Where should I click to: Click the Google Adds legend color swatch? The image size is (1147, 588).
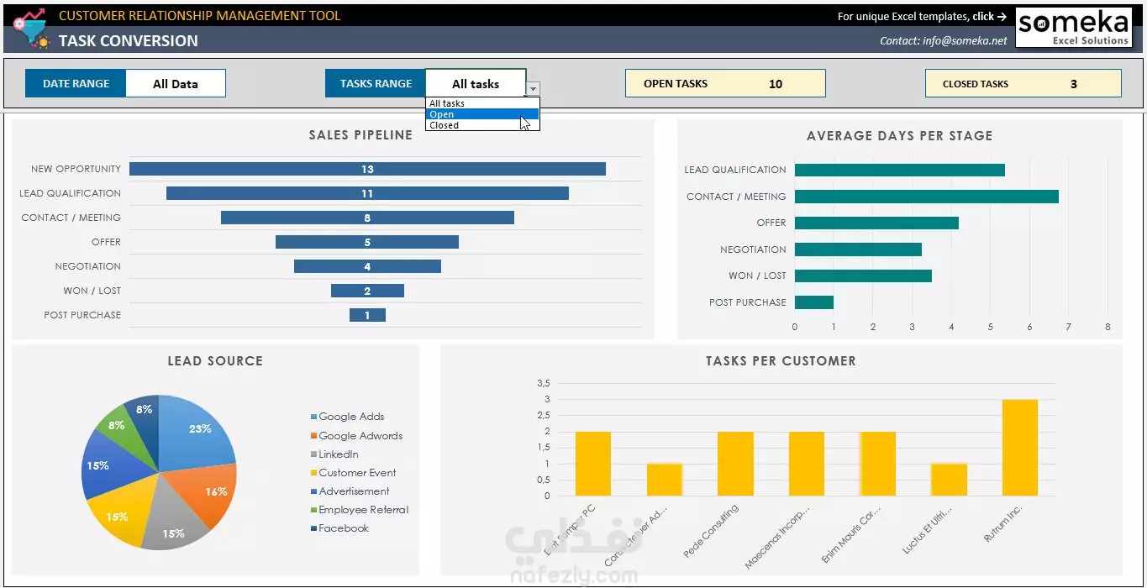pyautogui.click(x=314, y=417)
